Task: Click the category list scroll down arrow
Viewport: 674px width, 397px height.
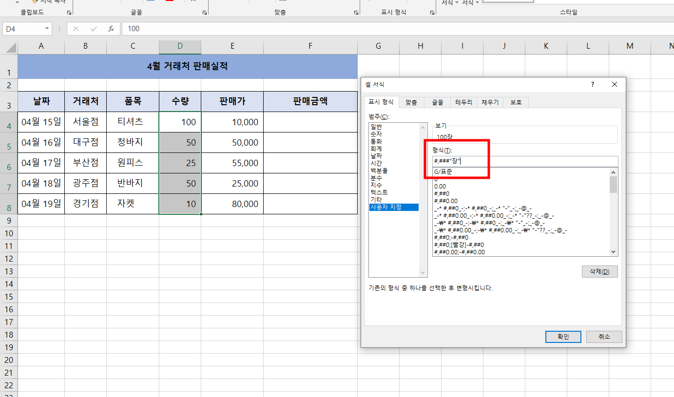Action: (x=423, y=273)
